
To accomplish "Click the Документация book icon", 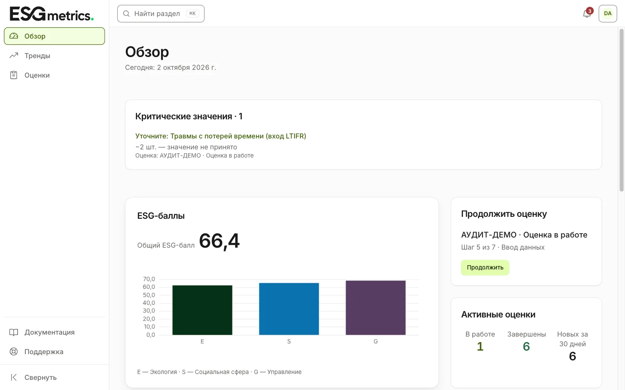I will pyautogui.click(x=14, y=332).
